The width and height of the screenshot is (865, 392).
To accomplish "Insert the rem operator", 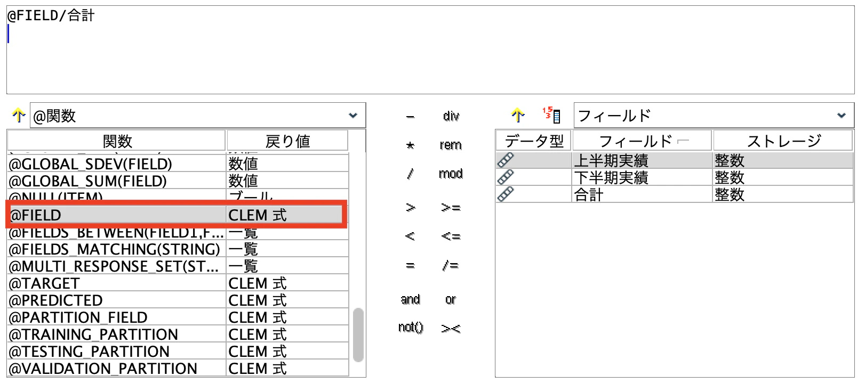I will [x=451, y=145].
